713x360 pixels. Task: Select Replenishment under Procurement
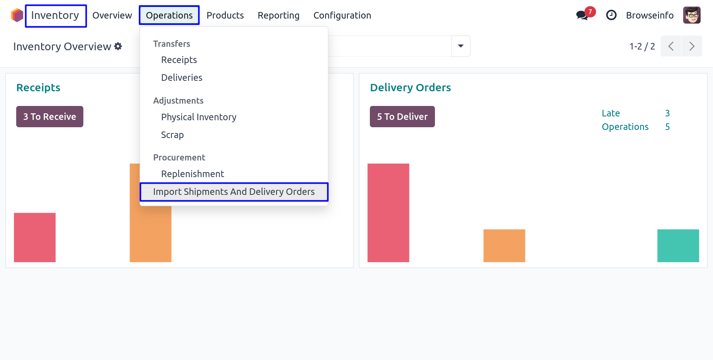pyautogui.click(x=192, y=174)
